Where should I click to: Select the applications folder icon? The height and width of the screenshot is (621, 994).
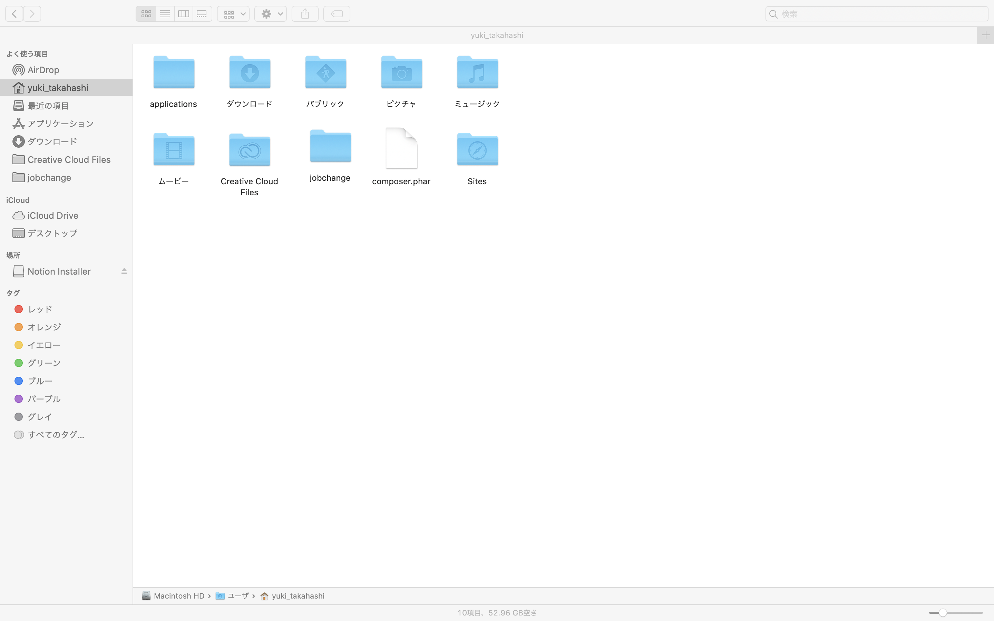(x=174, y=72)
